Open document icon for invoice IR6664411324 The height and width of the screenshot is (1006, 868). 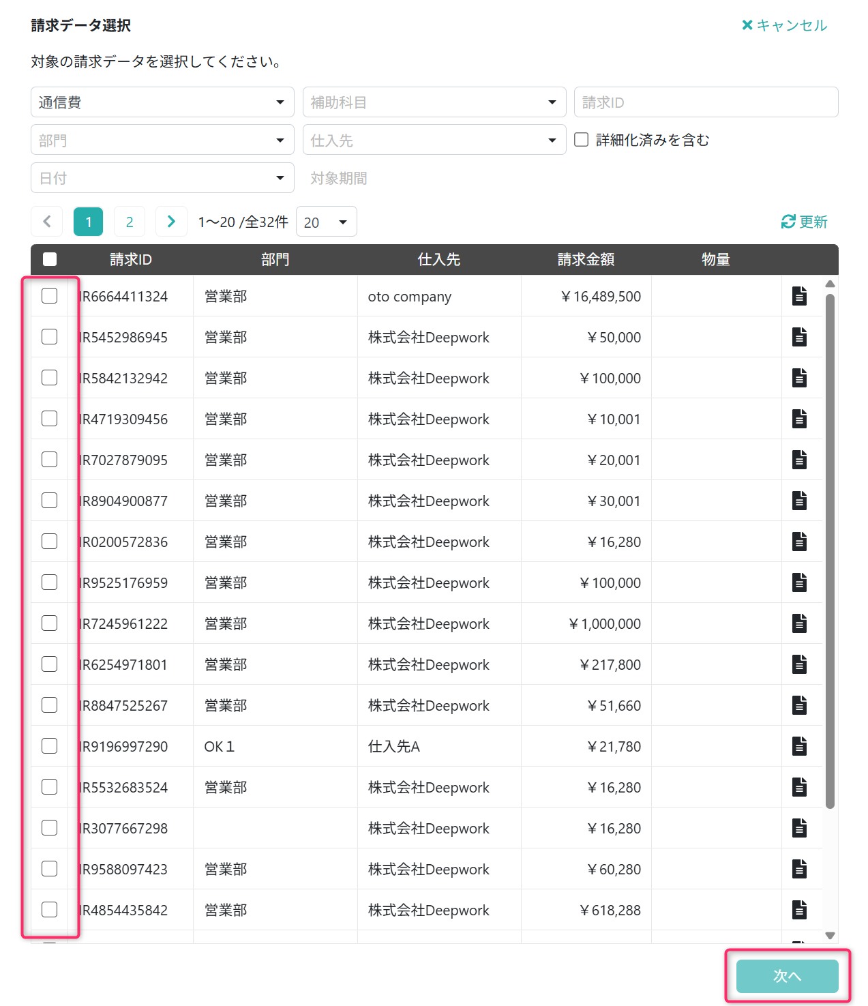click(799, 296)
